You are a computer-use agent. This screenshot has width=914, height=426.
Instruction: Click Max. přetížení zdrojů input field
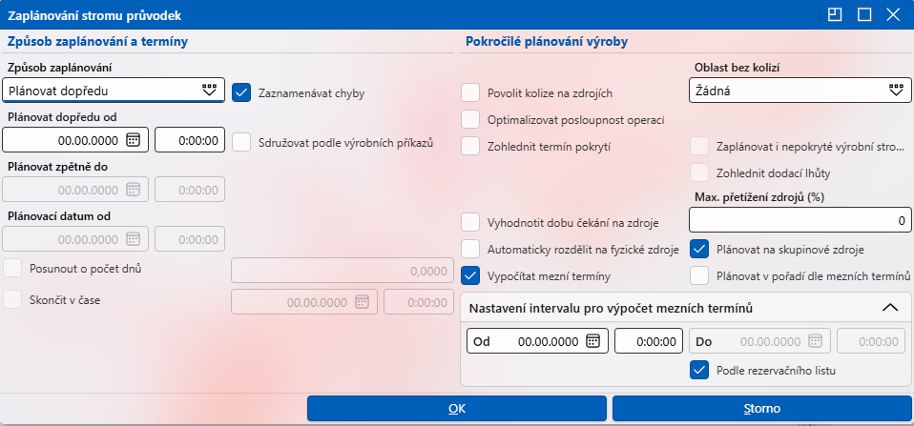tap(800, 220)
